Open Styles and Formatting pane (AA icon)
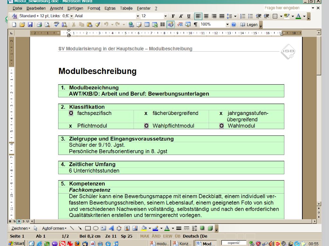Image resolution: width=329 pixels, height=246 pixels. 14,16
